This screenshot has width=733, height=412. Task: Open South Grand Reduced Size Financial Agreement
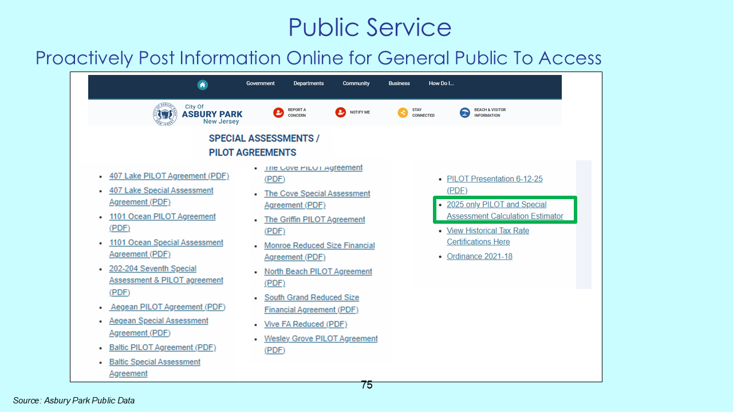tap(312, 304)
